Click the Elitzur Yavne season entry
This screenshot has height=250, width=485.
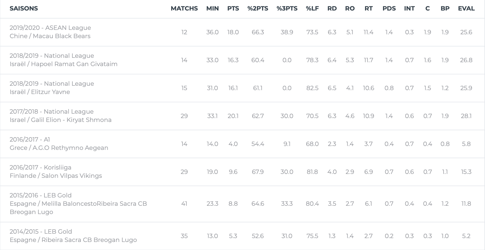pos(242,88)
